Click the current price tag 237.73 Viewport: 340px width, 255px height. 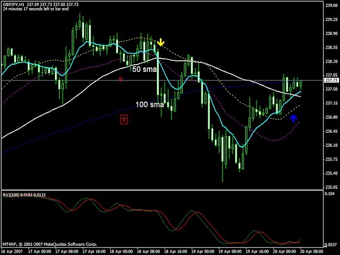click(331, 80)
